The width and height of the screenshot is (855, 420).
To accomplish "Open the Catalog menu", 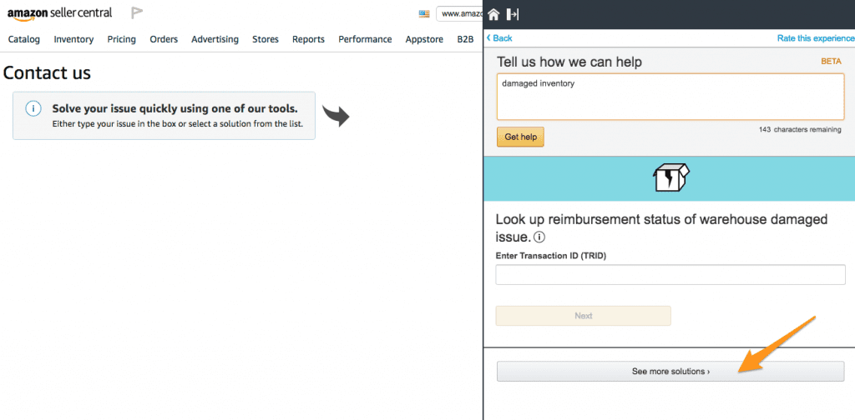I will coord(24,39).
